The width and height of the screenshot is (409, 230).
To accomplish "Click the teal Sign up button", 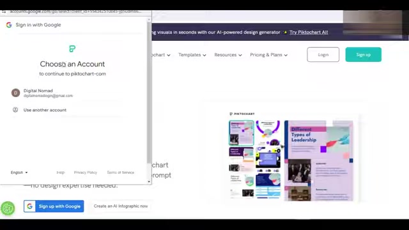I will [x=364, y=54].
